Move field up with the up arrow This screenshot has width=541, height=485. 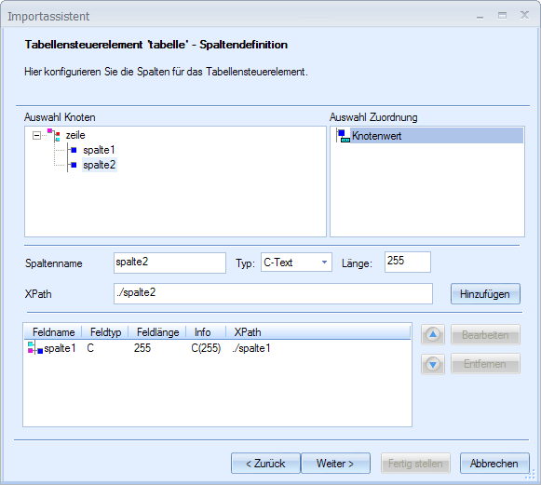[433, 334]
